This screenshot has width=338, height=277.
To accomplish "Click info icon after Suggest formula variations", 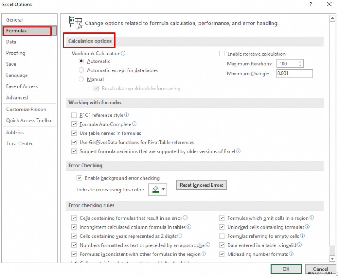I will pos(238,151).
